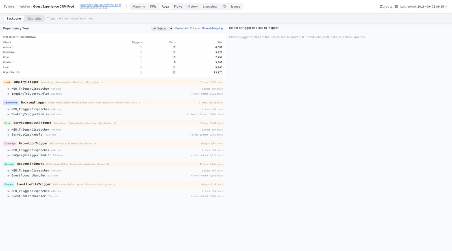Click Expand All link
The width and height of the screenshot is (452, 251).
click(182, 28)
